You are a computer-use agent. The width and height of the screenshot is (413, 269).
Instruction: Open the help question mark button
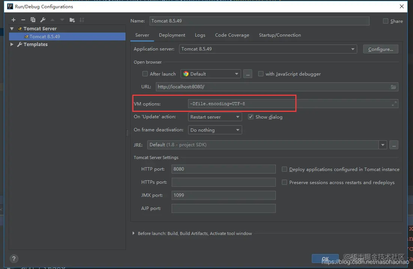[14, 259]
